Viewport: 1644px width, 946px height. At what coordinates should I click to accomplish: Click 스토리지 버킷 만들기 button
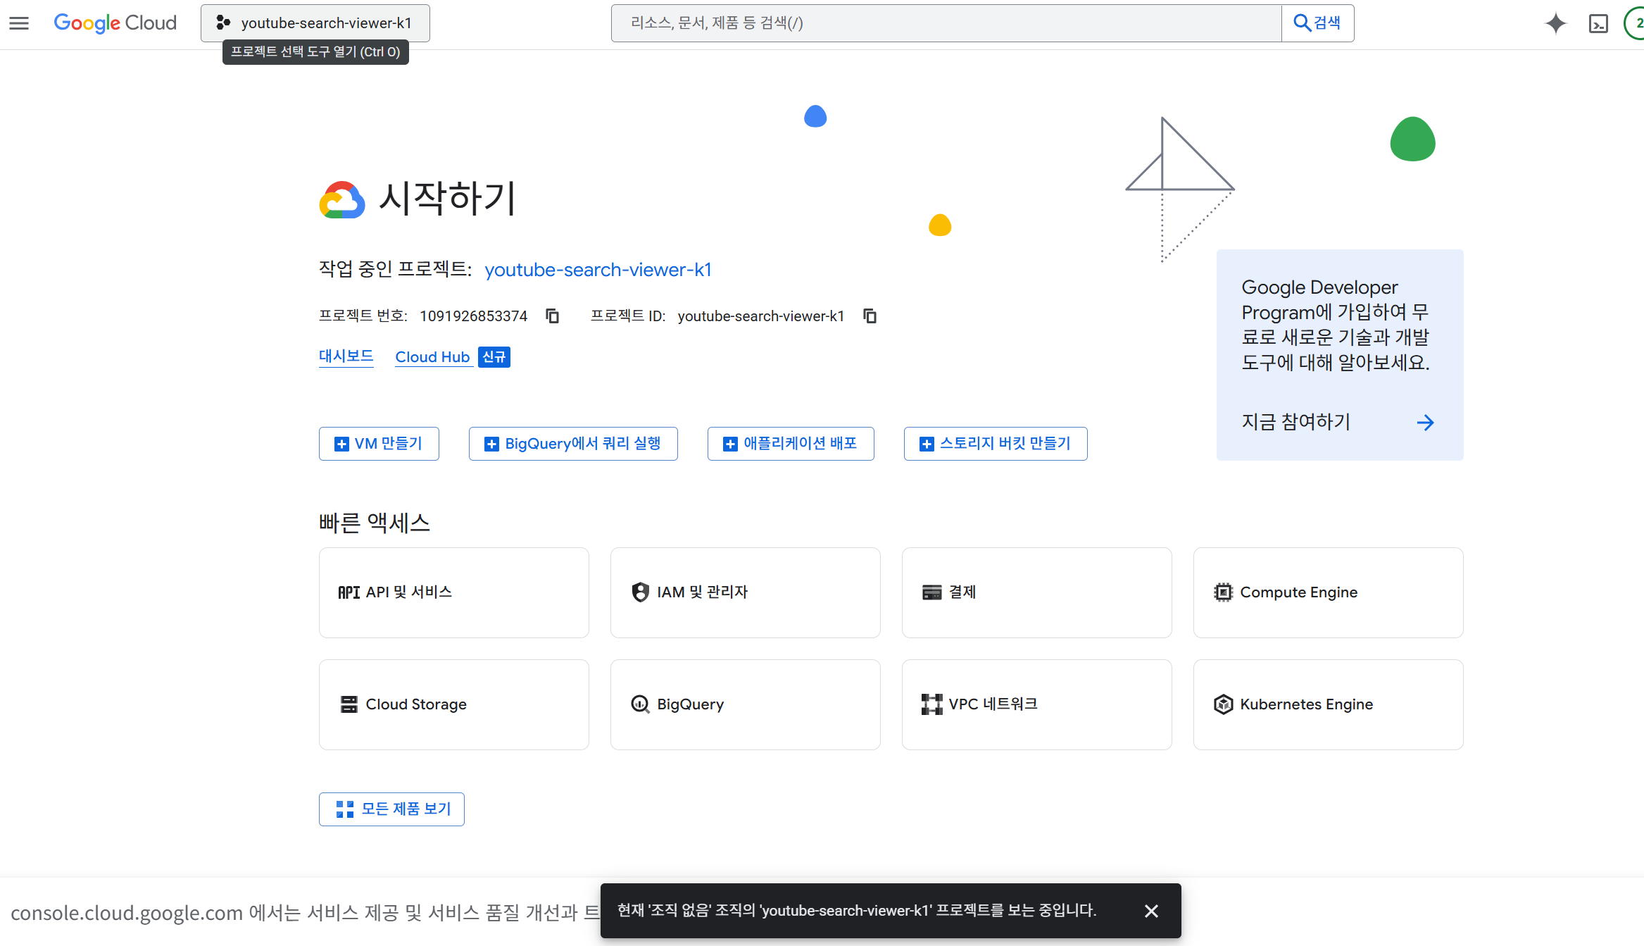click(995, 444)
